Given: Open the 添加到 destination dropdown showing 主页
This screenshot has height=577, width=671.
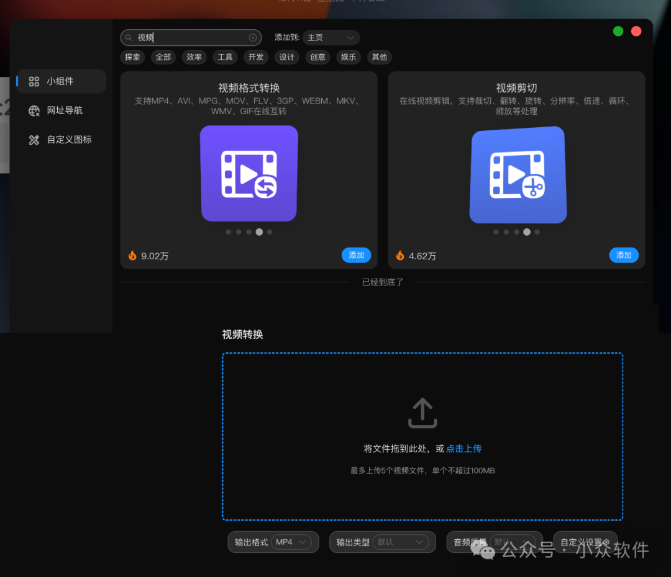Looking at the screenshot, I should pyautogui.click(x=331, y=37).
